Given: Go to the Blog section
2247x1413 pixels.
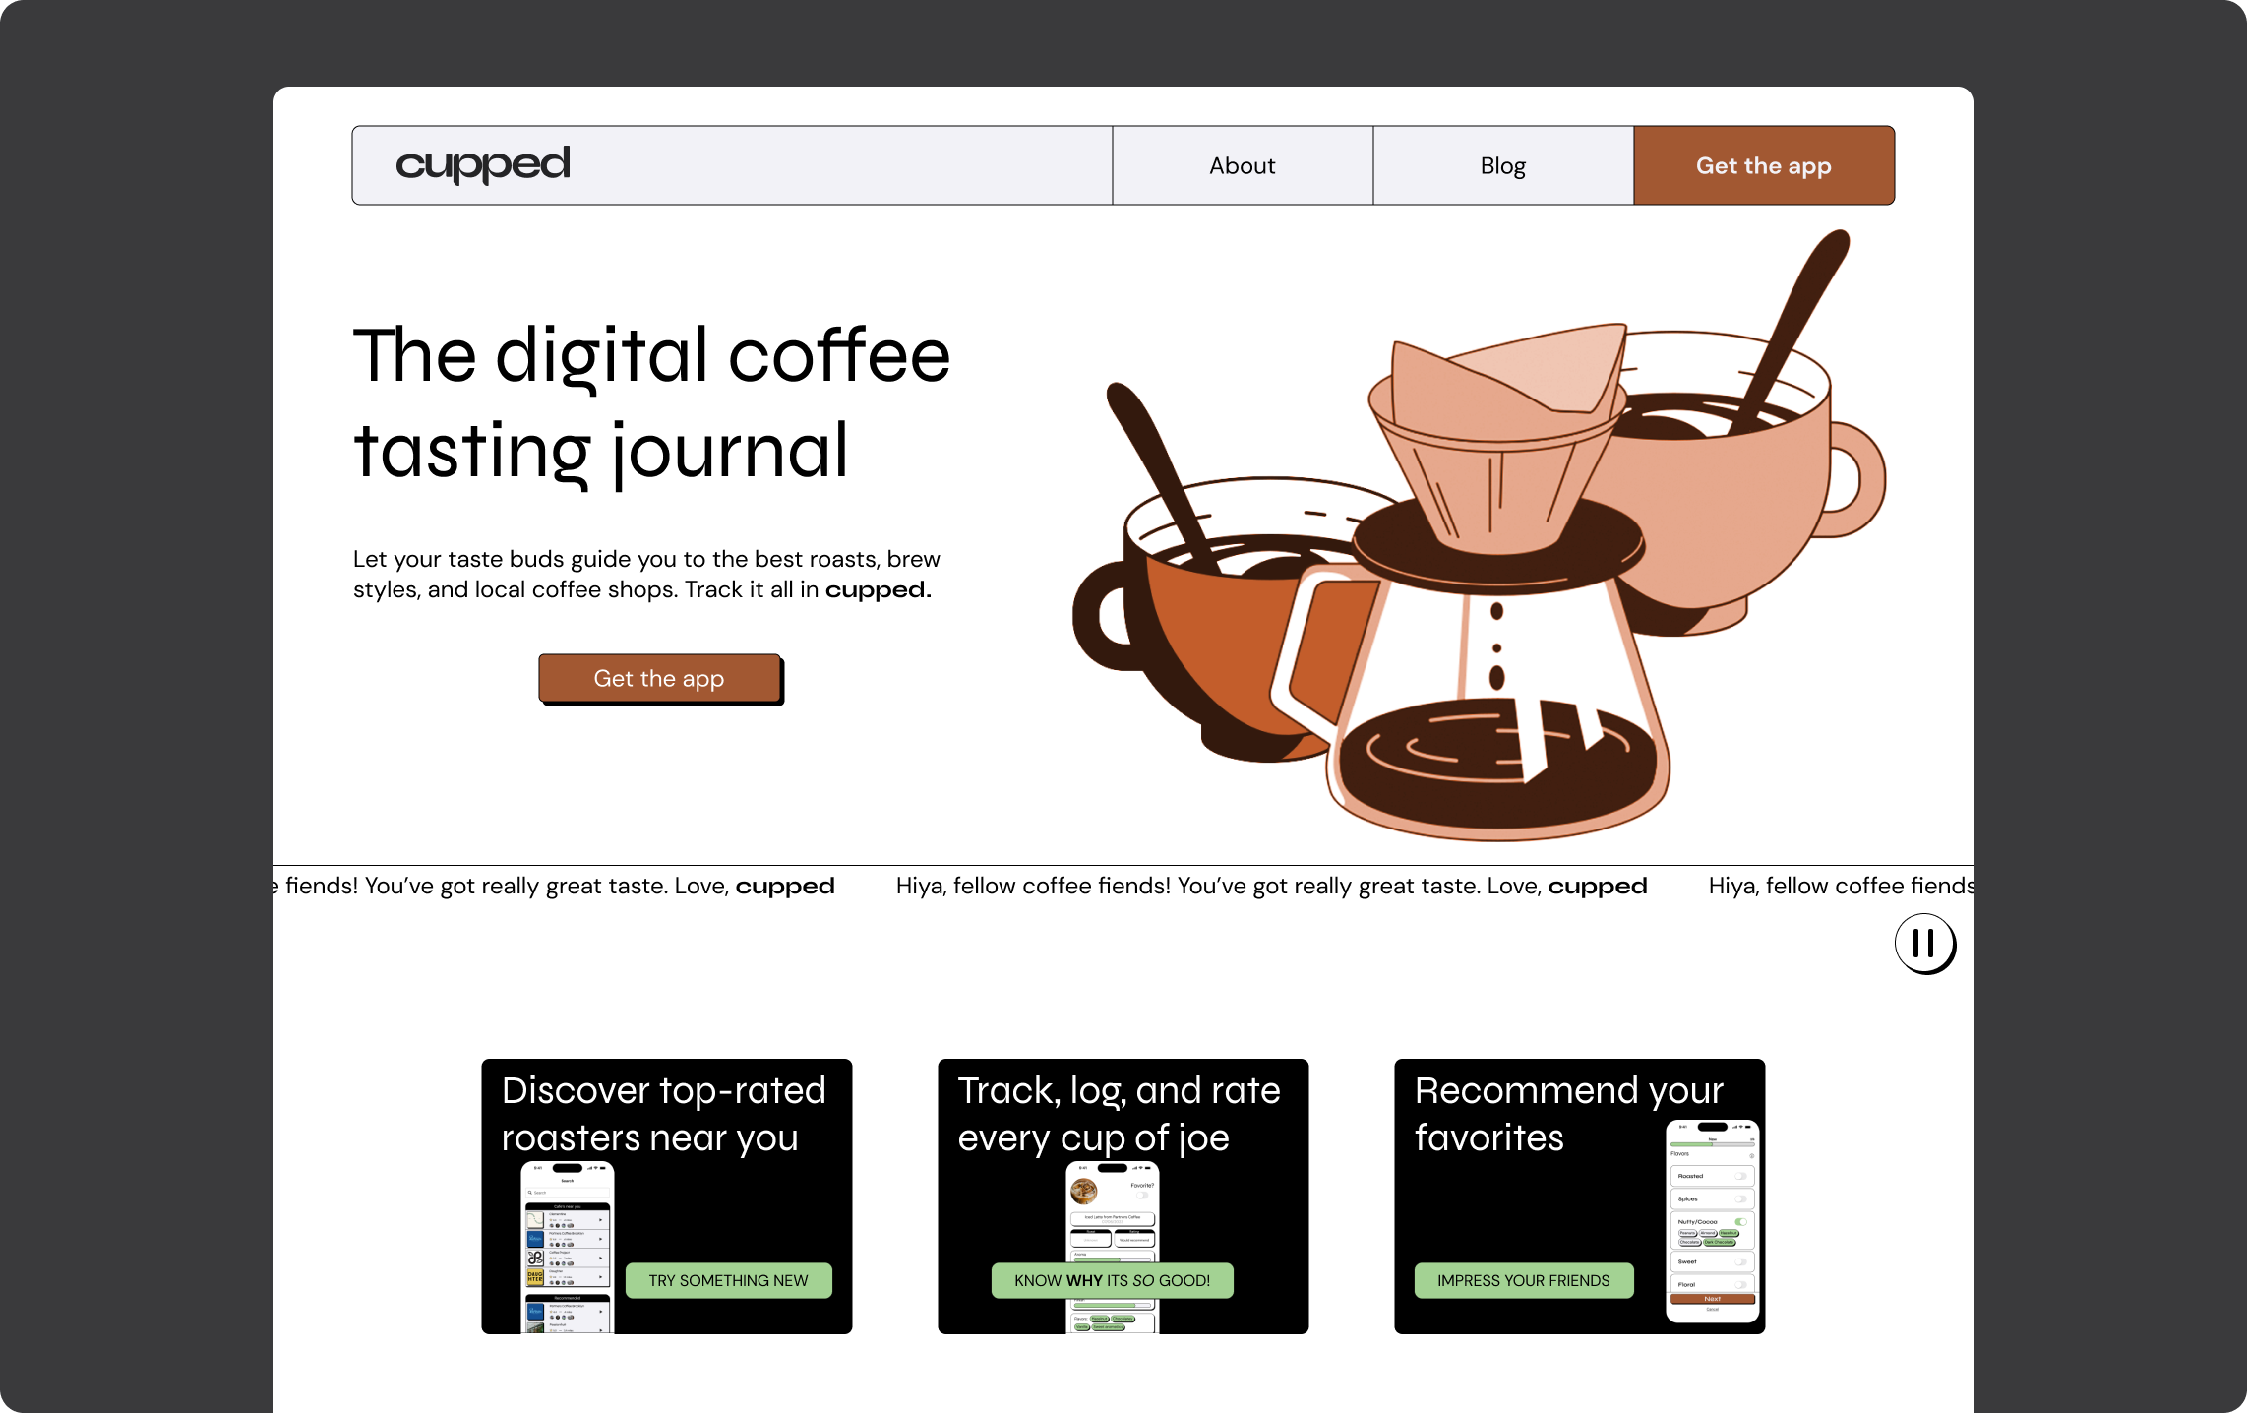Looking at the screenshot, I should 1502,165.
